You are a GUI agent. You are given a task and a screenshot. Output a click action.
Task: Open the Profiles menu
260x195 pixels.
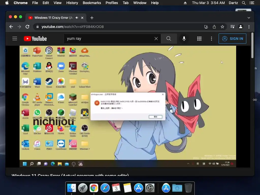tap(112, 3)
